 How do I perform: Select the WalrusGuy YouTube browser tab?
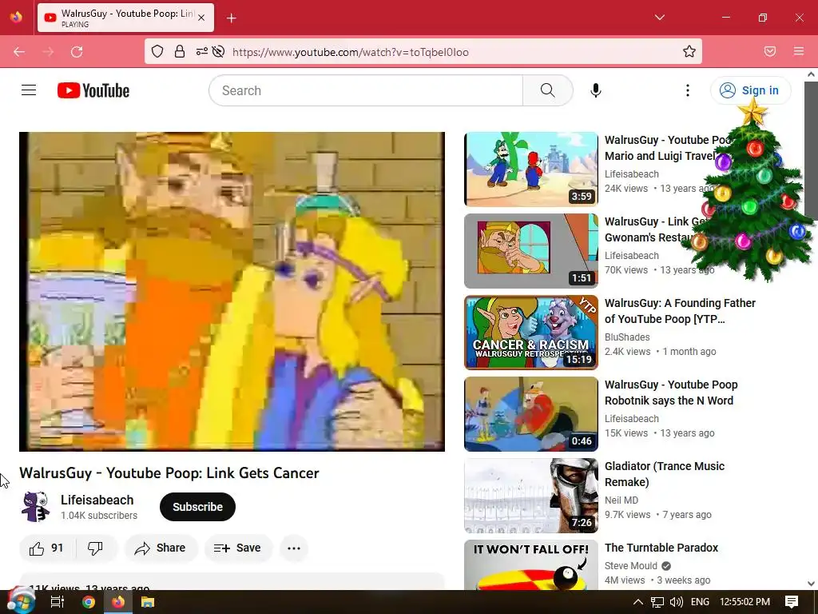125,18
